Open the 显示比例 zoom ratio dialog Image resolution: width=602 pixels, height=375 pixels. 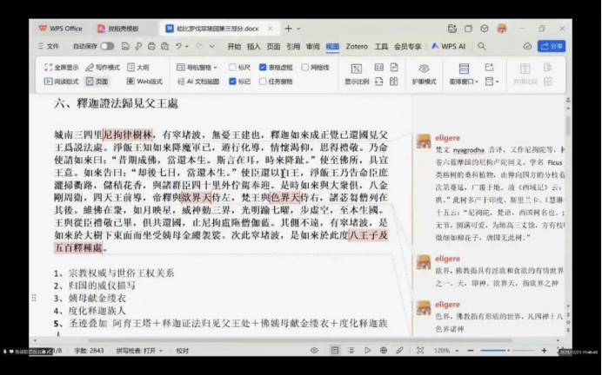pos(357,75)
